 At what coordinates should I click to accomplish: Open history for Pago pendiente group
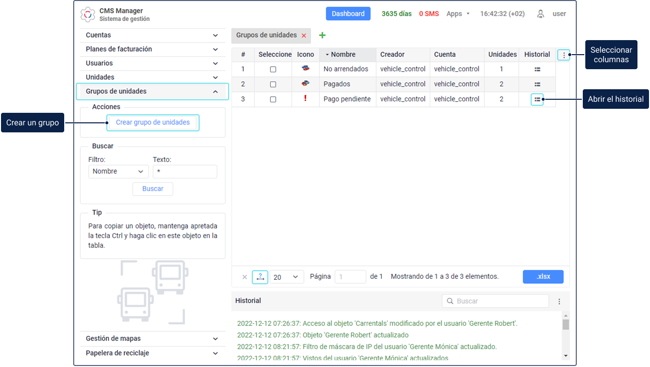click(x=537, y=99)
